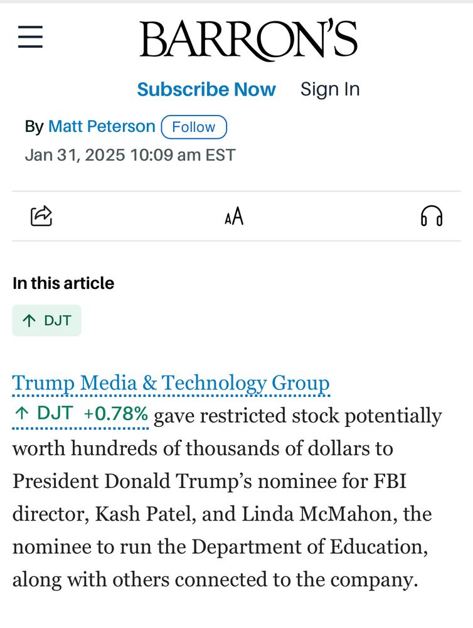View author Matt Peterson's profile

pos(102,126)
